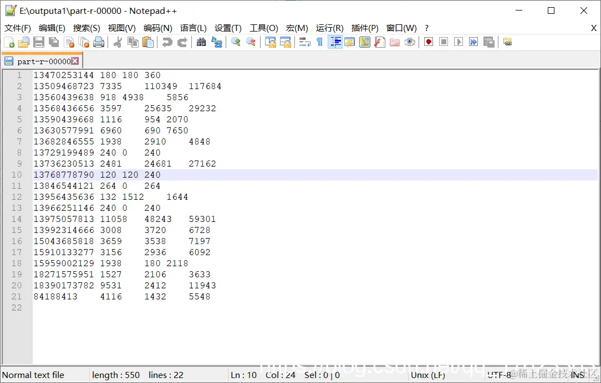Open the Document Map icon
The height and width of the screenshot is (383, 601).
364,42
